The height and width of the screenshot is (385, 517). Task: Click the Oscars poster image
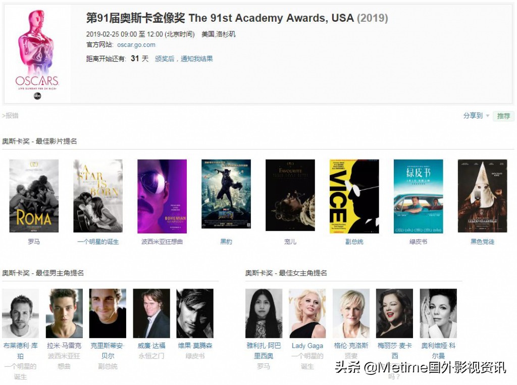click(x=37, y=55)
